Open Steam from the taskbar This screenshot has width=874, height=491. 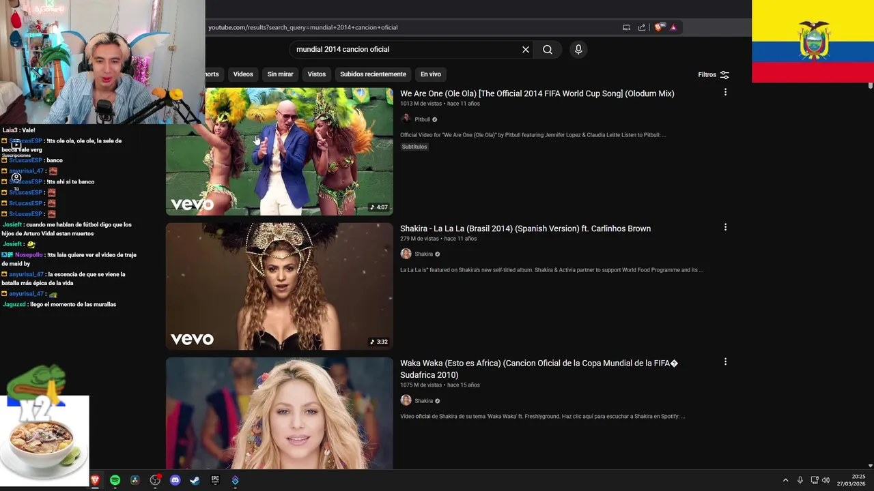point(195,480)
